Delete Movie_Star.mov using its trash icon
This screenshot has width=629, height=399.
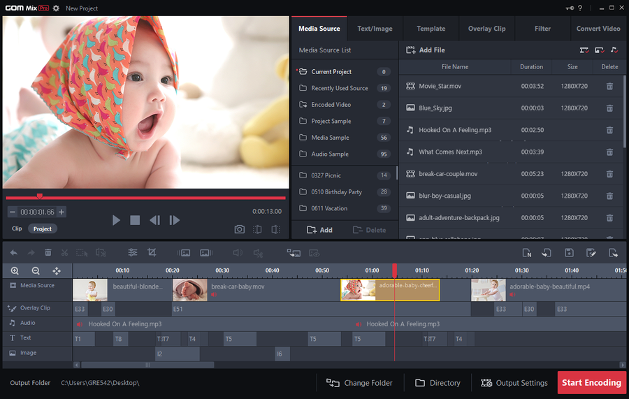coord(609,86)
